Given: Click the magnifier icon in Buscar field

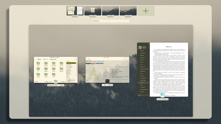Looking at the screenshot, I should [93, 21].
